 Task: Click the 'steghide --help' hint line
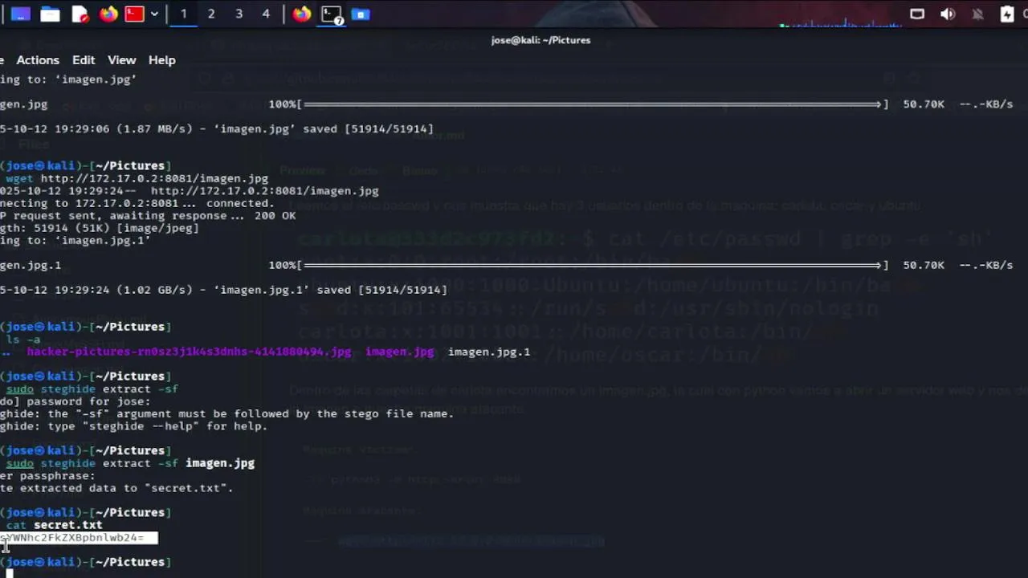click(133, 426)
